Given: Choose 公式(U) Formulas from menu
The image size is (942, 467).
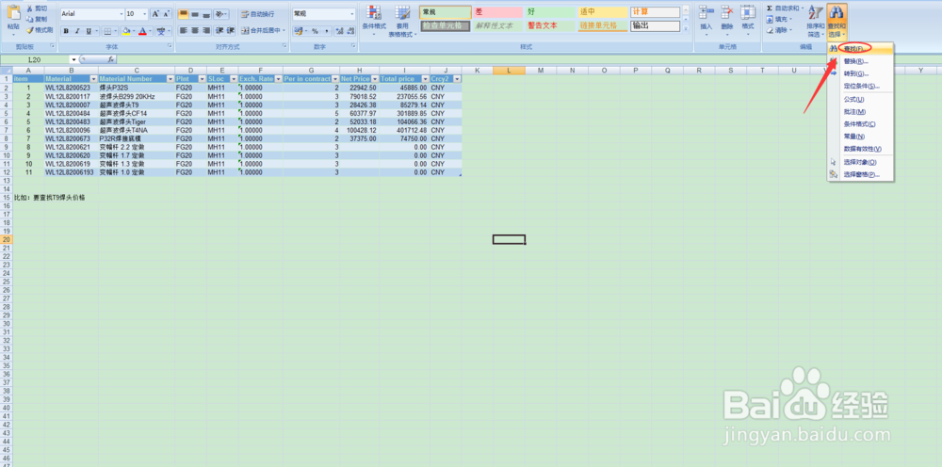Looking at the screenshot, I should pyautogui.click(x=860, y=99).
